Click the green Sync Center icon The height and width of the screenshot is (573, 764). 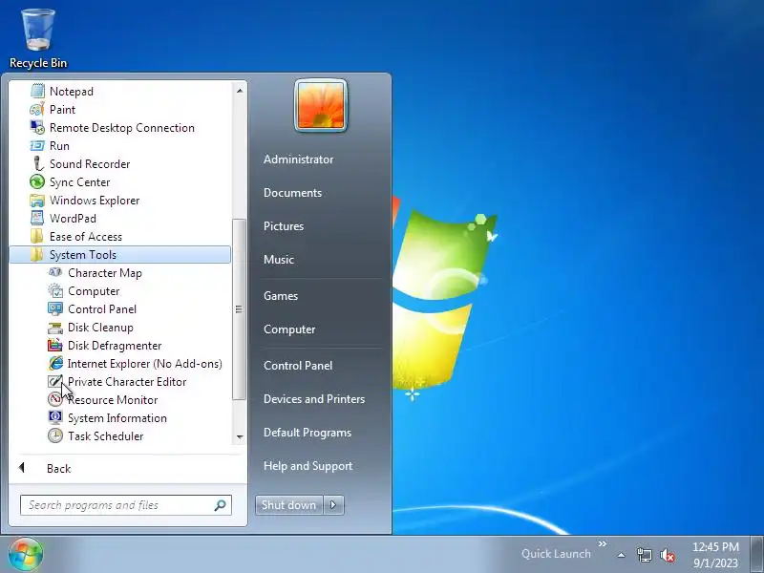(37, 181)
